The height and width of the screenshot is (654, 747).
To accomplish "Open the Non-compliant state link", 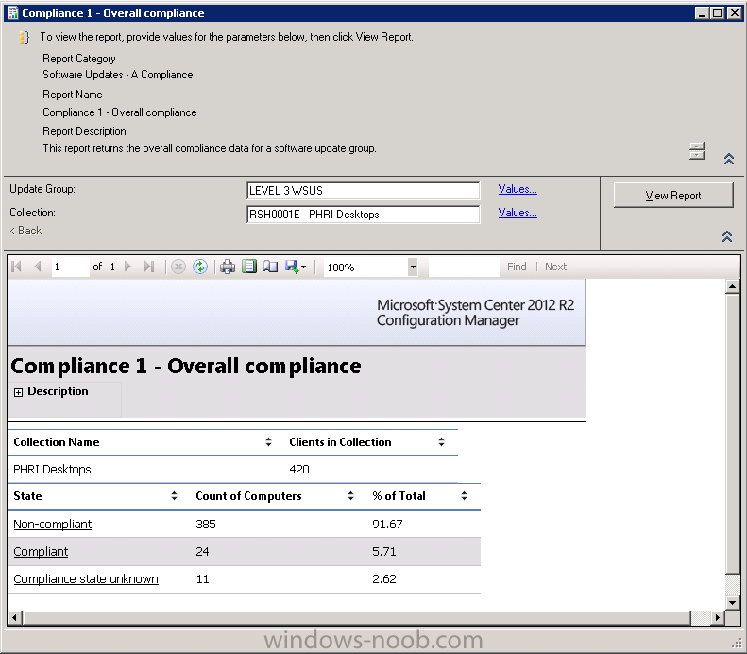I will 52,524.
